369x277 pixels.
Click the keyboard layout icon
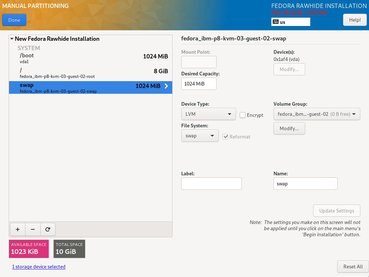click(x=276, y=22)
